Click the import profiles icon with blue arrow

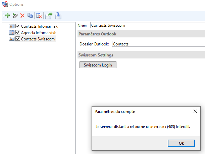point(58,15)
